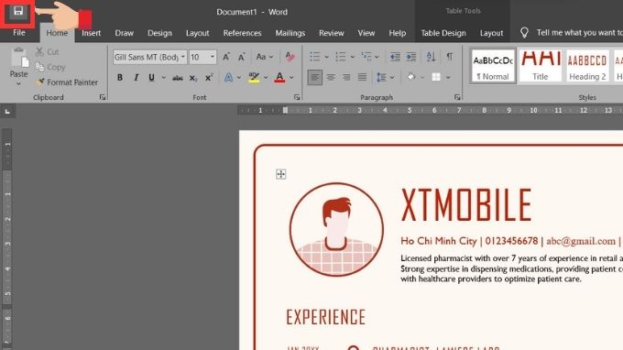Click the abc@gmail.com email link

[x=581, y=241]
